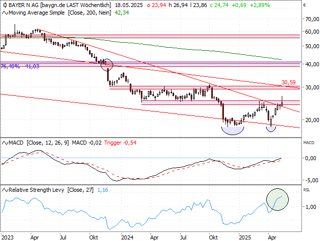Click the wave icon before MACD label

5,143
